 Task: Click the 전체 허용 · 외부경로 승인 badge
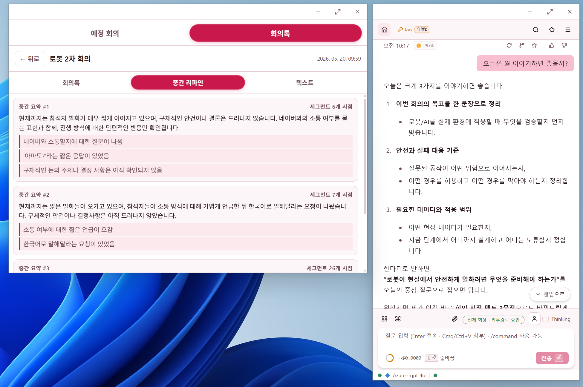coord(493,320)
